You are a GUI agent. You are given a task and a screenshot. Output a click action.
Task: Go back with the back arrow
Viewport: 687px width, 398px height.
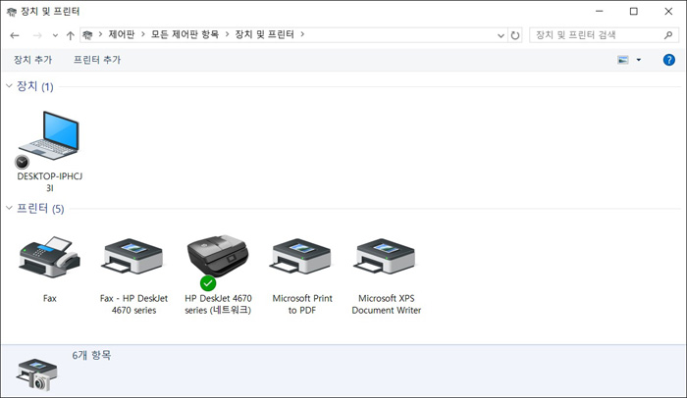coord(15,35)
